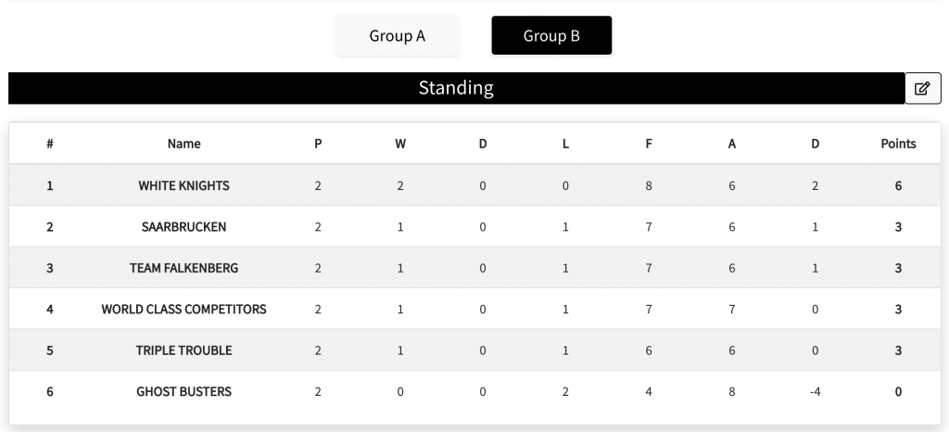Click WHITE KNIGHTS points value 6
This screenshot has height=432, width=949.
coord(898,185)
